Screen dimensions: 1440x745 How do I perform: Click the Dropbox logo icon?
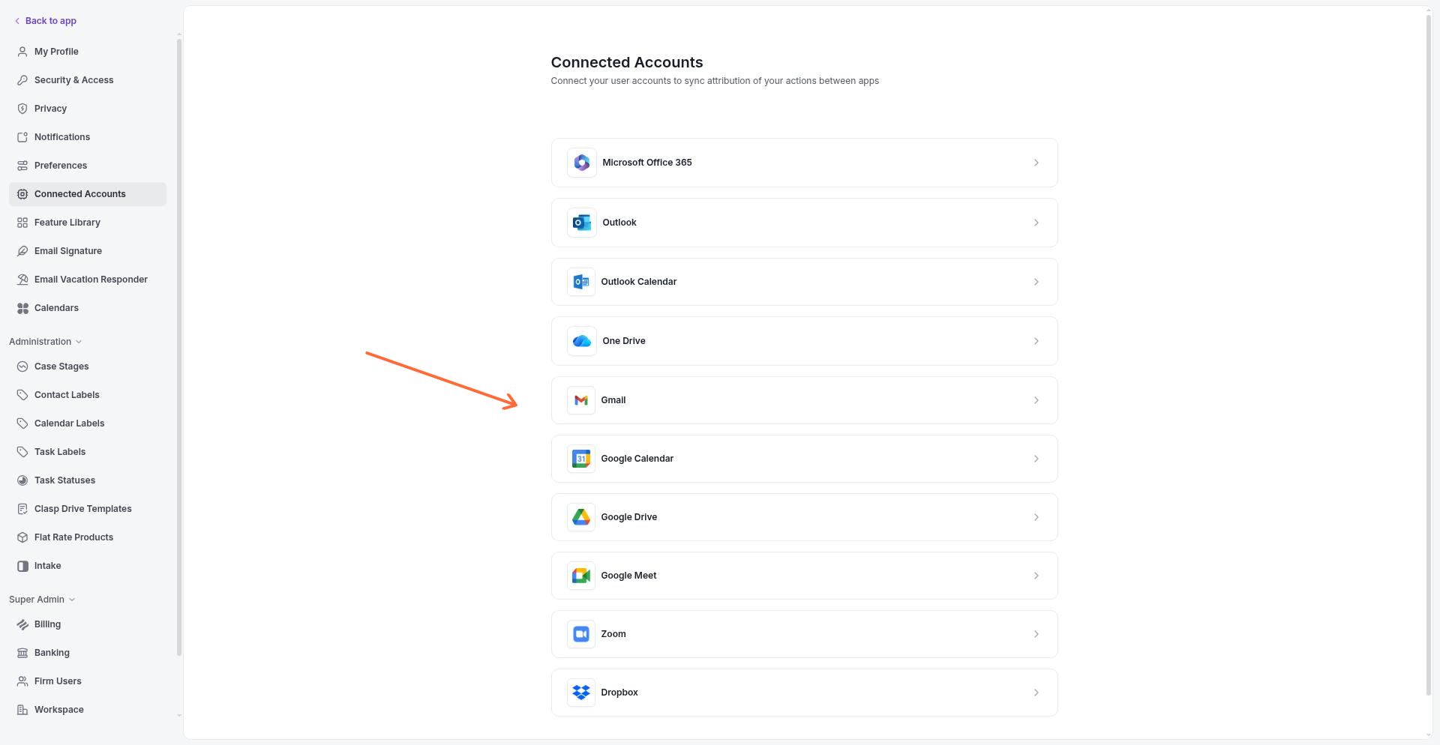pyautogui.click(x=581, y=693)
